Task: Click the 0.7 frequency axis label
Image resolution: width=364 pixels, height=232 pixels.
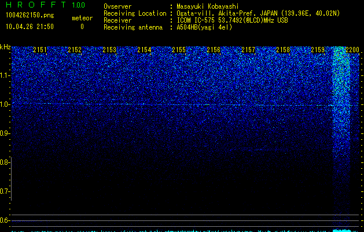Action: [5, 191]
